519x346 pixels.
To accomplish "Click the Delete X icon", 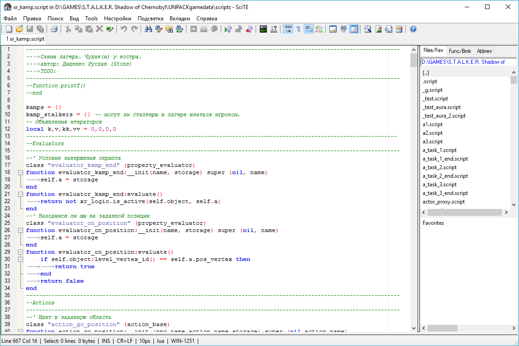I will [x=99, y=29].
